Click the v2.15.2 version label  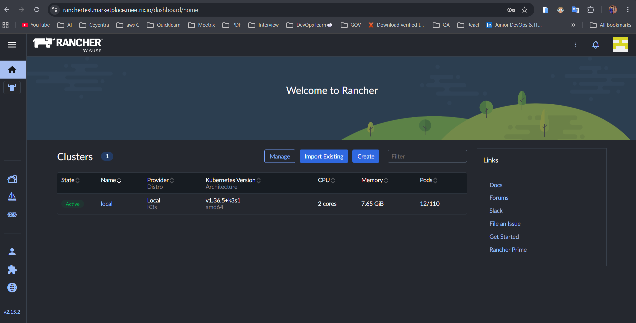(12, 312)
